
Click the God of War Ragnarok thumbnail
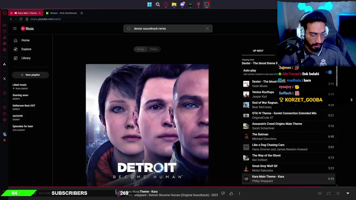(x=246, y=105)
